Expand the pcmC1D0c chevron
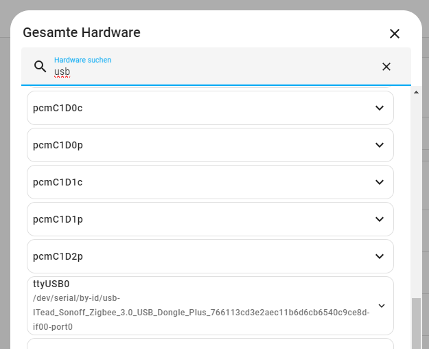Image resolution: width=429 pixels, height=349 pixels. pos(379,108)
